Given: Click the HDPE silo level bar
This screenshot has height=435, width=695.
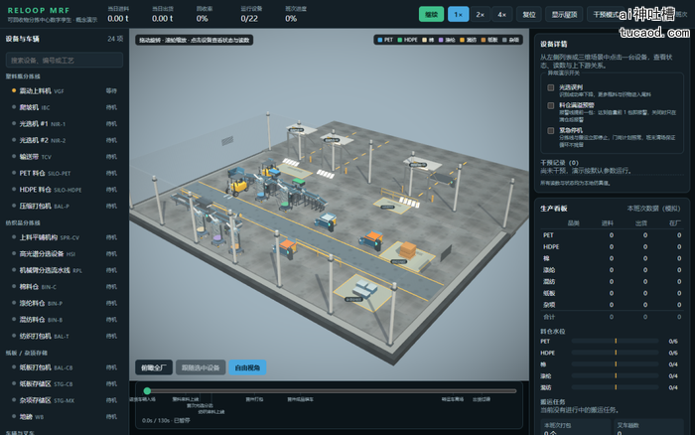Looking at the screenshot, I should pos(615,353).
